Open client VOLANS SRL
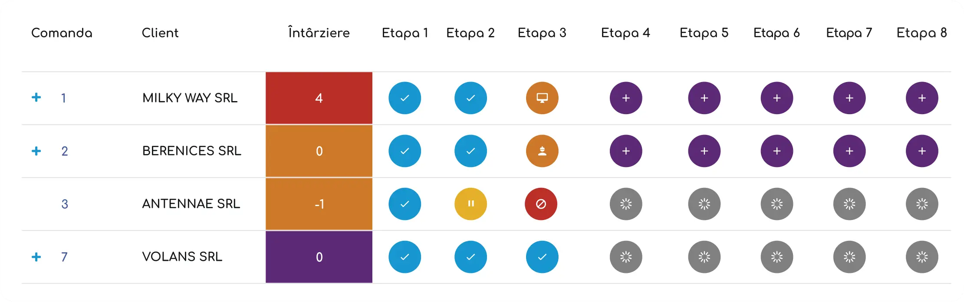This screenshot has width=964, height=302. [182, 256]
